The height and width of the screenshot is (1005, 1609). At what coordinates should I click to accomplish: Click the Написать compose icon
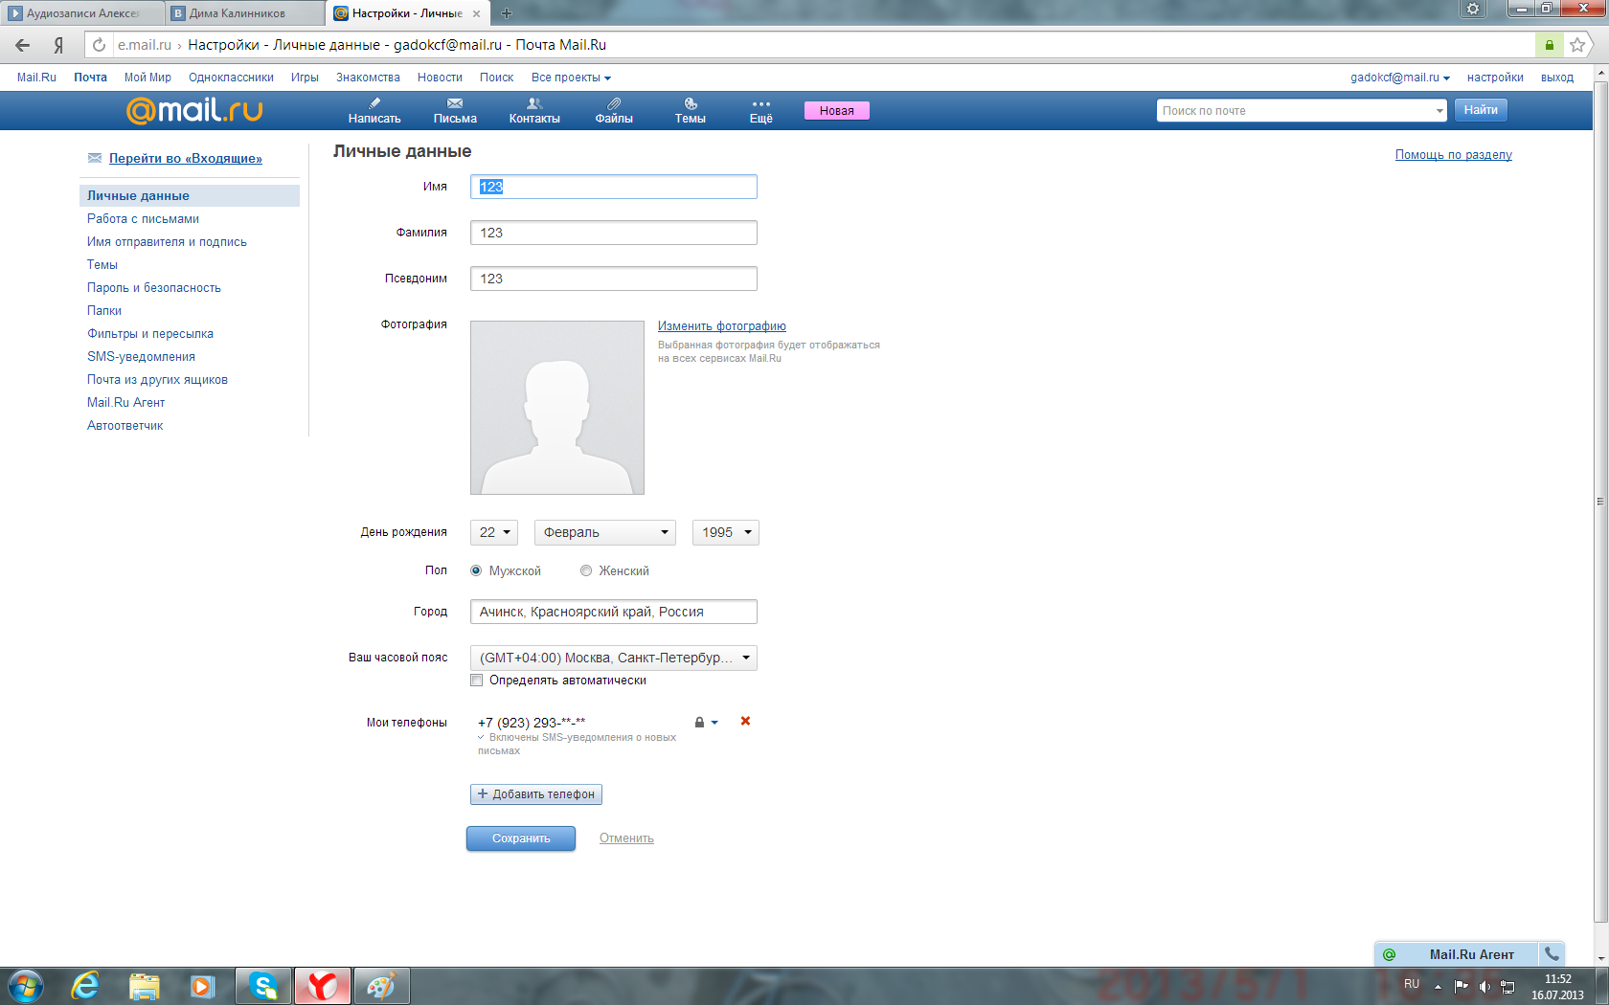(374, 110)
